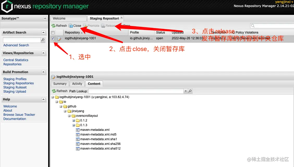294x167 pixels.
Task: Click the repository icon in iogithubjinxiyang-1001 row
Action: click(x=59, y=38)
